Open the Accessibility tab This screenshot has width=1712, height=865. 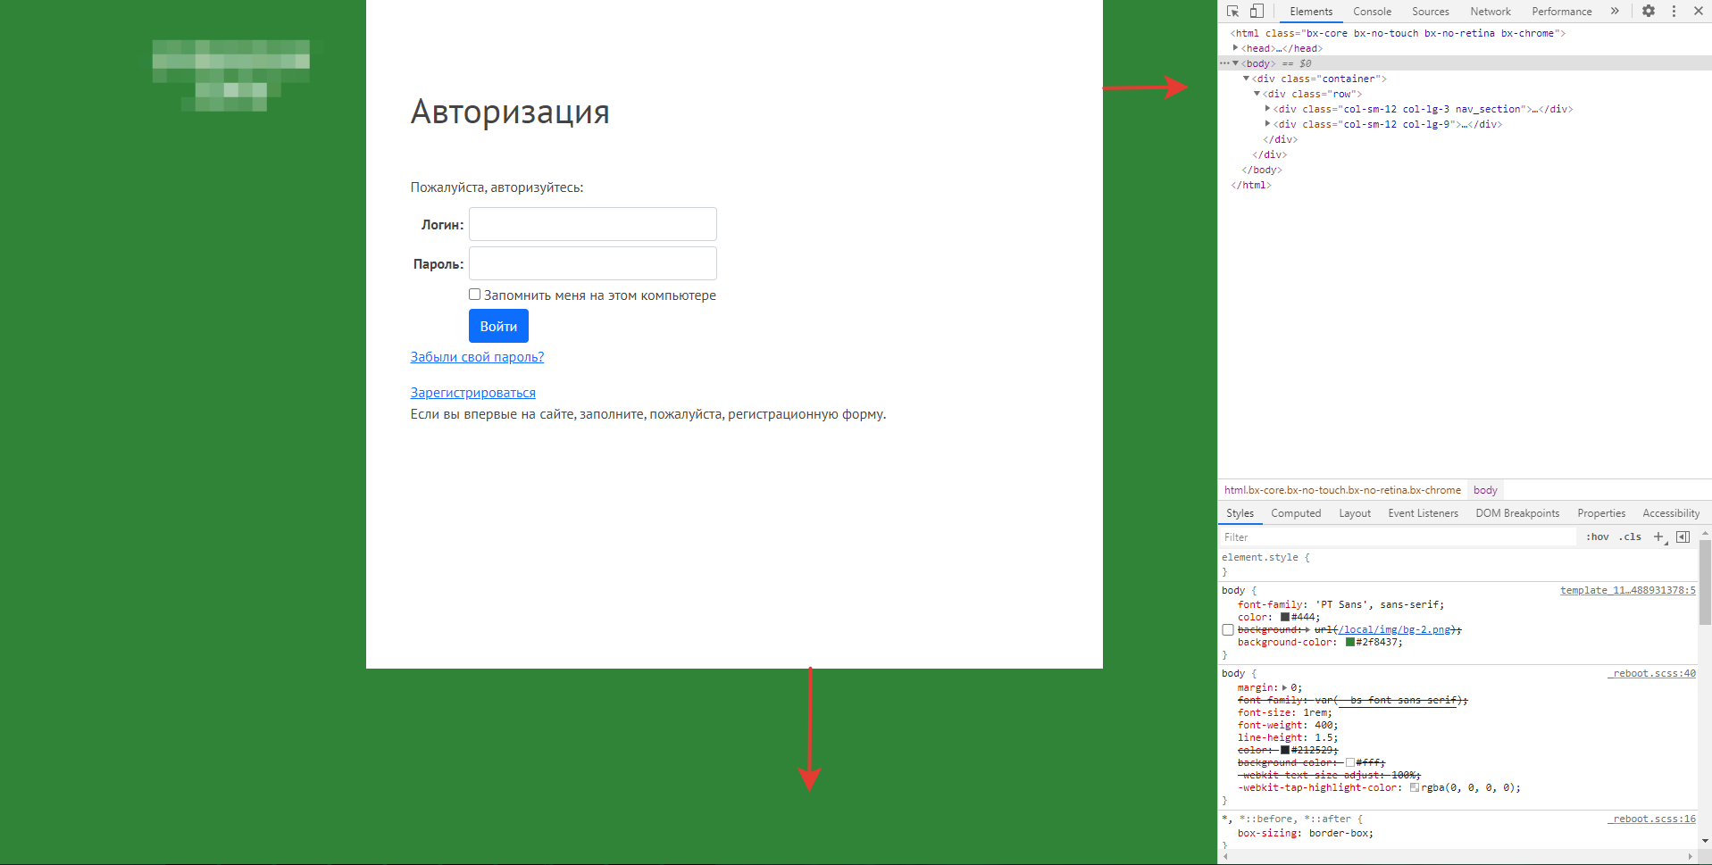tap(1671, 513)
